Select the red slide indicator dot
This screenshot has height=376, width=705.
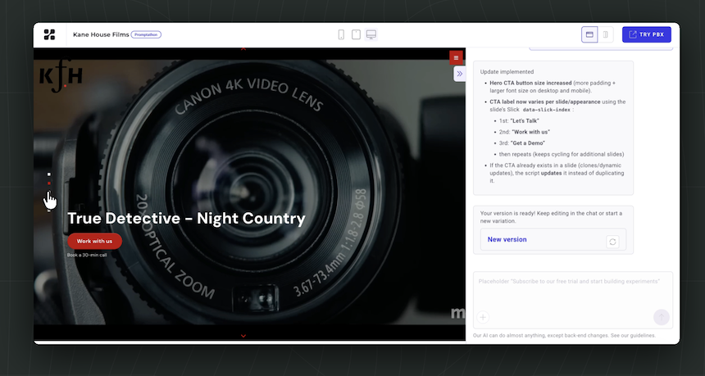pyautogui.click(x=49, y=183)
